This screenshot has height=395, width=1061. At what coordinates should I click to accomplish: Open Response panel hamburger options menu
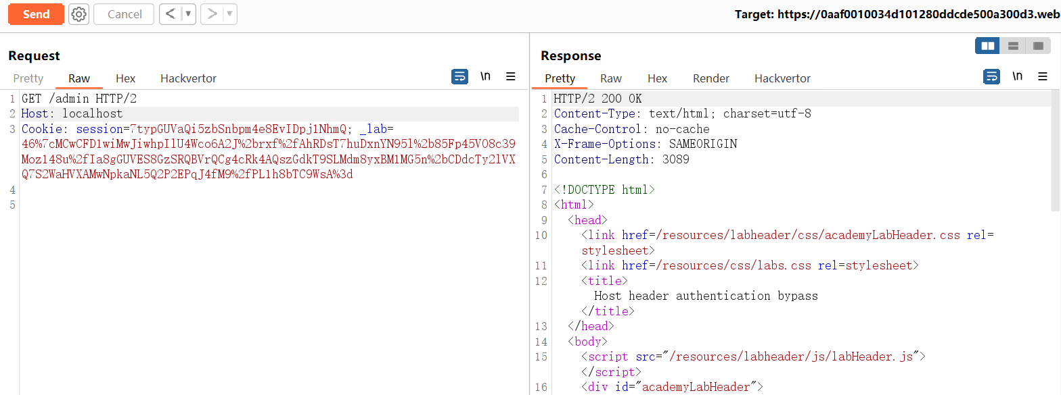tap(1043, 76)
